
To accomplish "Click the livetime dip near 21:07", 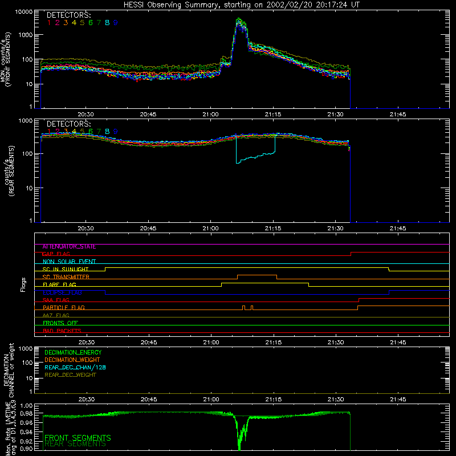I will (239, 436).
